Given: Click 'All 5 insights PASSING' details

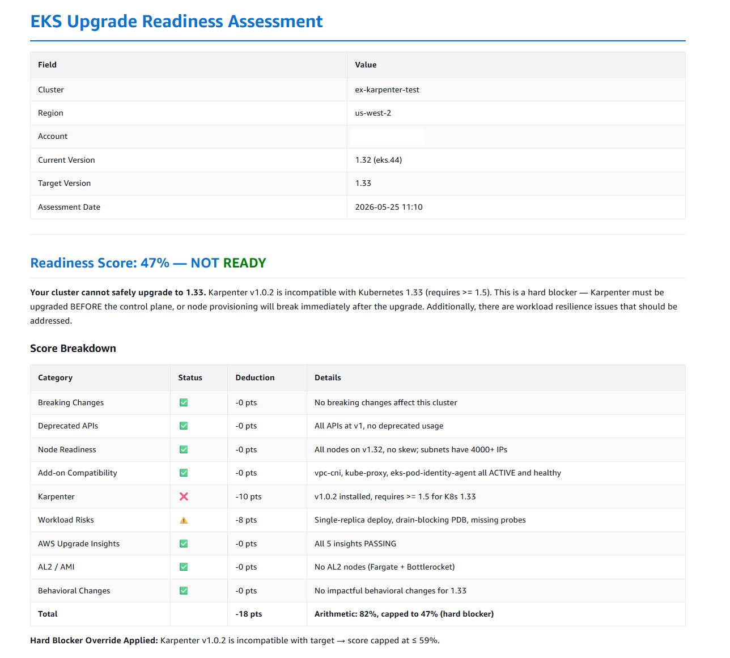Looking at the screenshot, I should click(x=355, y=544).
